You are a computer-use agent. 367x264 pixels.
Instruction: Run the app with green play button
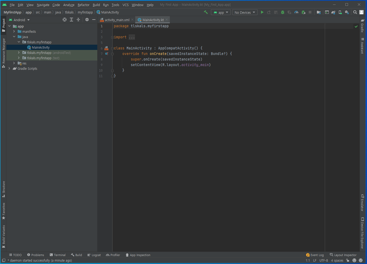pyautogui.click(x=262, y=12)
